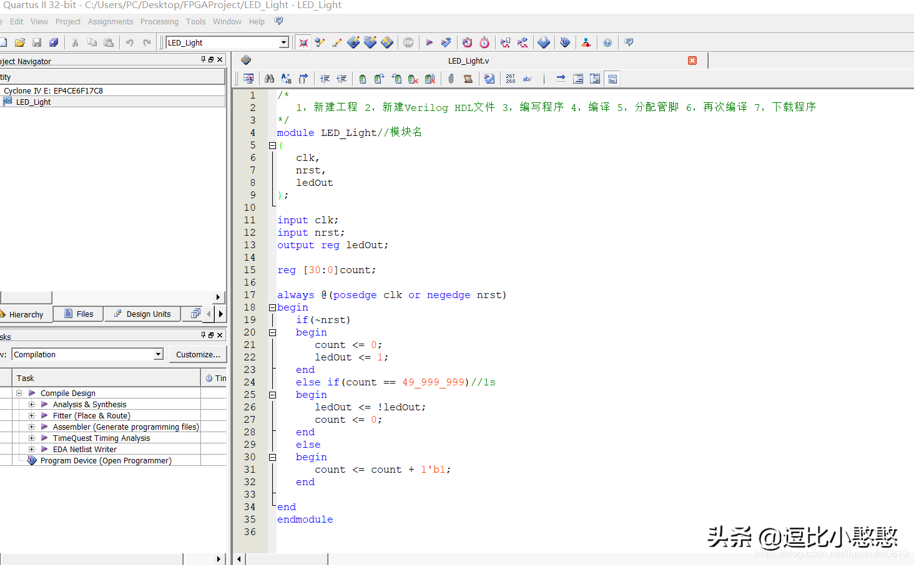Click the Start Compilation play icon
This screenshot has height=565, width=914.
click(x=429, y=42)
